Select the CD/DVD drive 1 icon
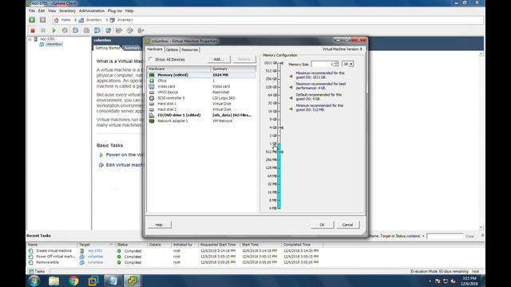The height and width of the screenshot is (287, 511). [152, 115]
